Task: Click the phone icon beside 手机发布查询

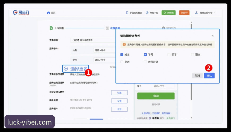Action: [x=127, y=13]
